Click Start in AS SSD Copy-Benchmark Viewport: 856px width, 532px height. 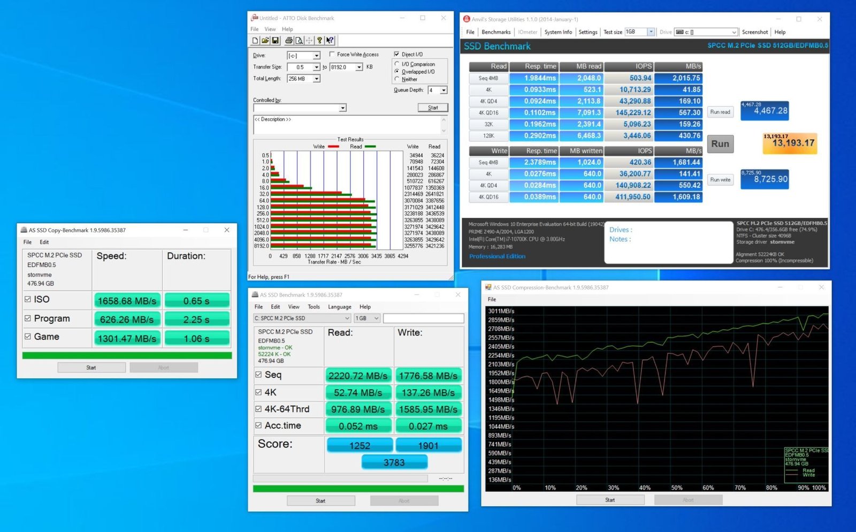click(91, 368)
